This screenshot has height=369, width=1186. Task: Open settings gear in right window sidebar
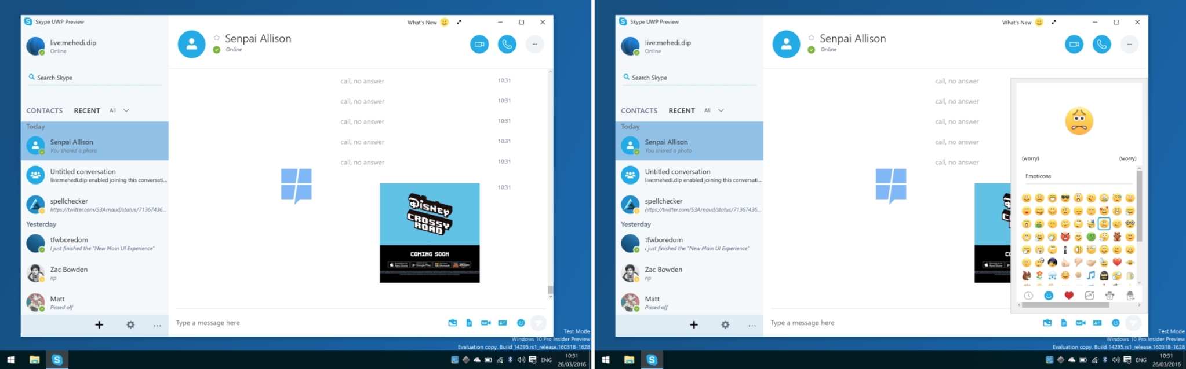[725, 324]
